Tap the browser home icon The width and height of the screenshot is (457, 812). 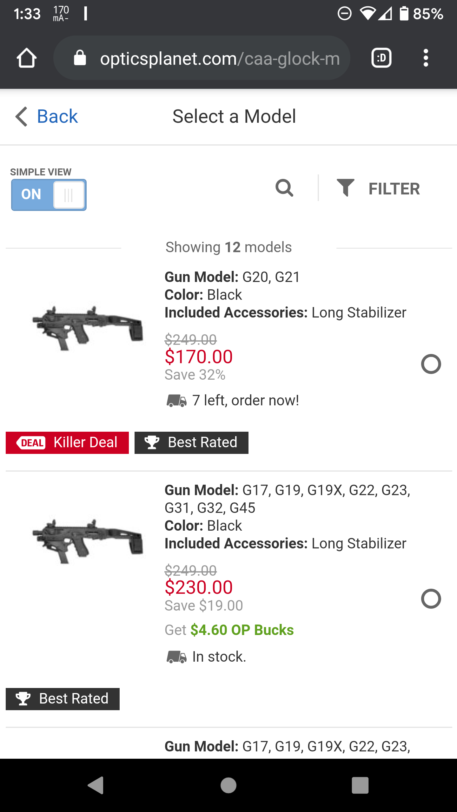[x=27, y=58]
